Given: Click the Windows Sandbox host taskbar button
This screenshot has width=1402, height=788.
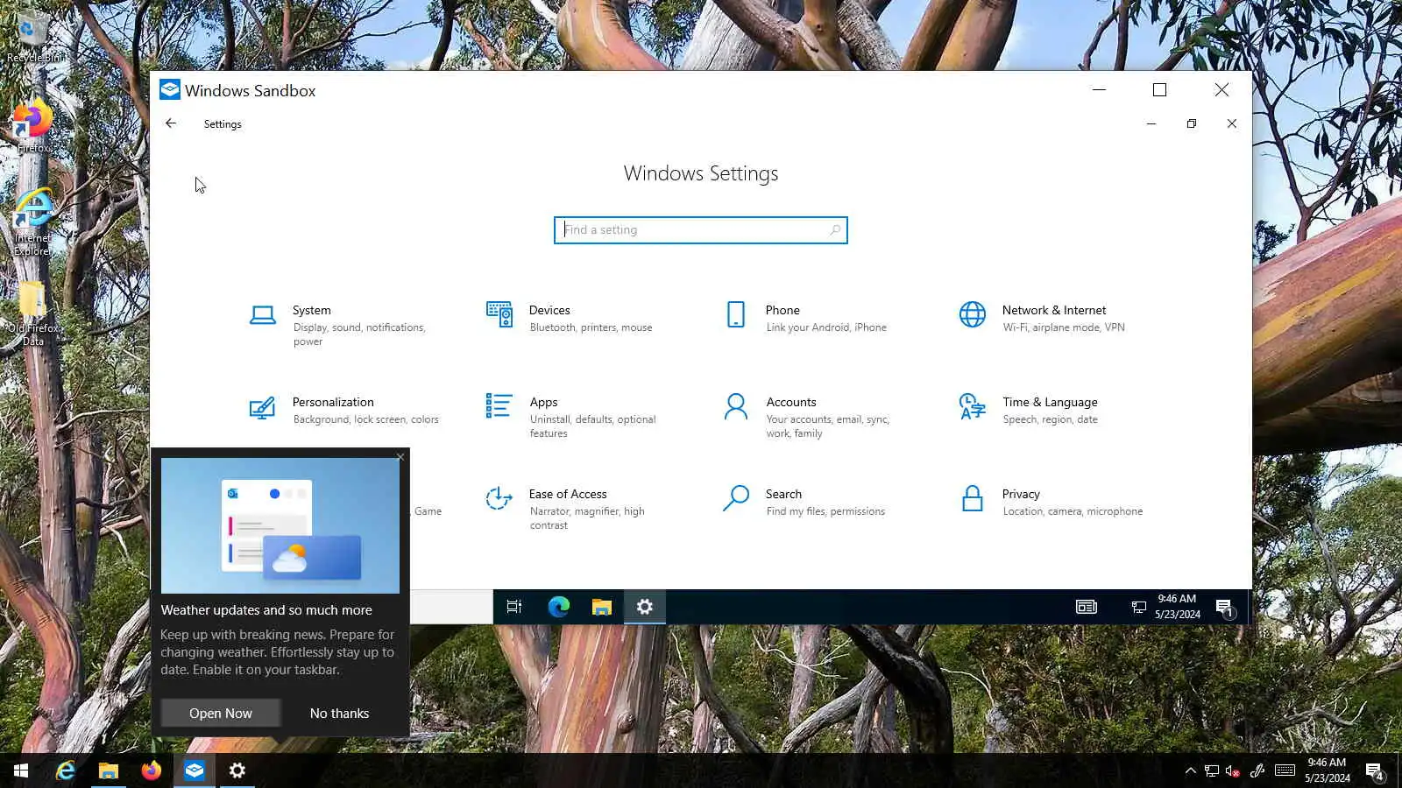Looking at the screenshot, I should point(195,770).
